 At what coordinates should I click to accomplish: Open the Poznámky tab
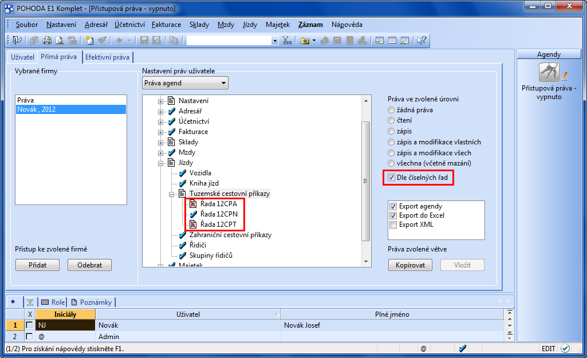[x=92, y=302]
